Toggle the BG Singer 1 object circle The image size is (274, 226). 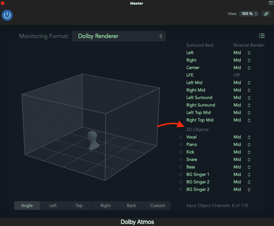181,175
